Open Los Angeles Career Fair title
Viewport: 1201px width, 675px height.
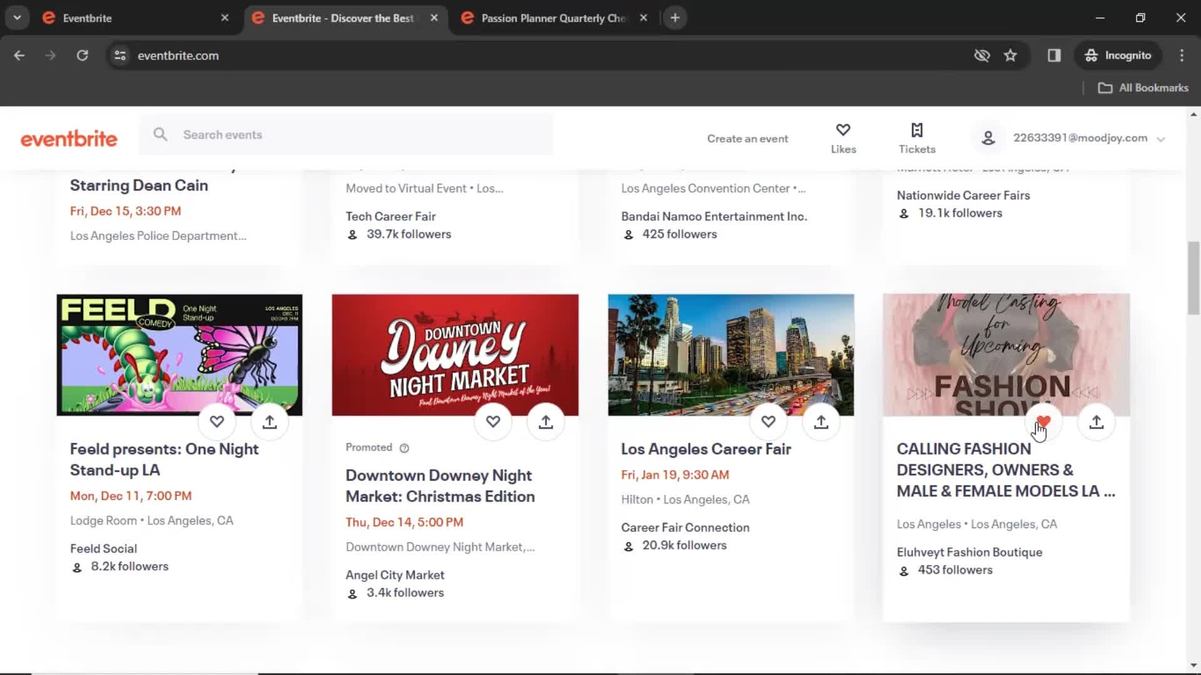click(706, 449)
